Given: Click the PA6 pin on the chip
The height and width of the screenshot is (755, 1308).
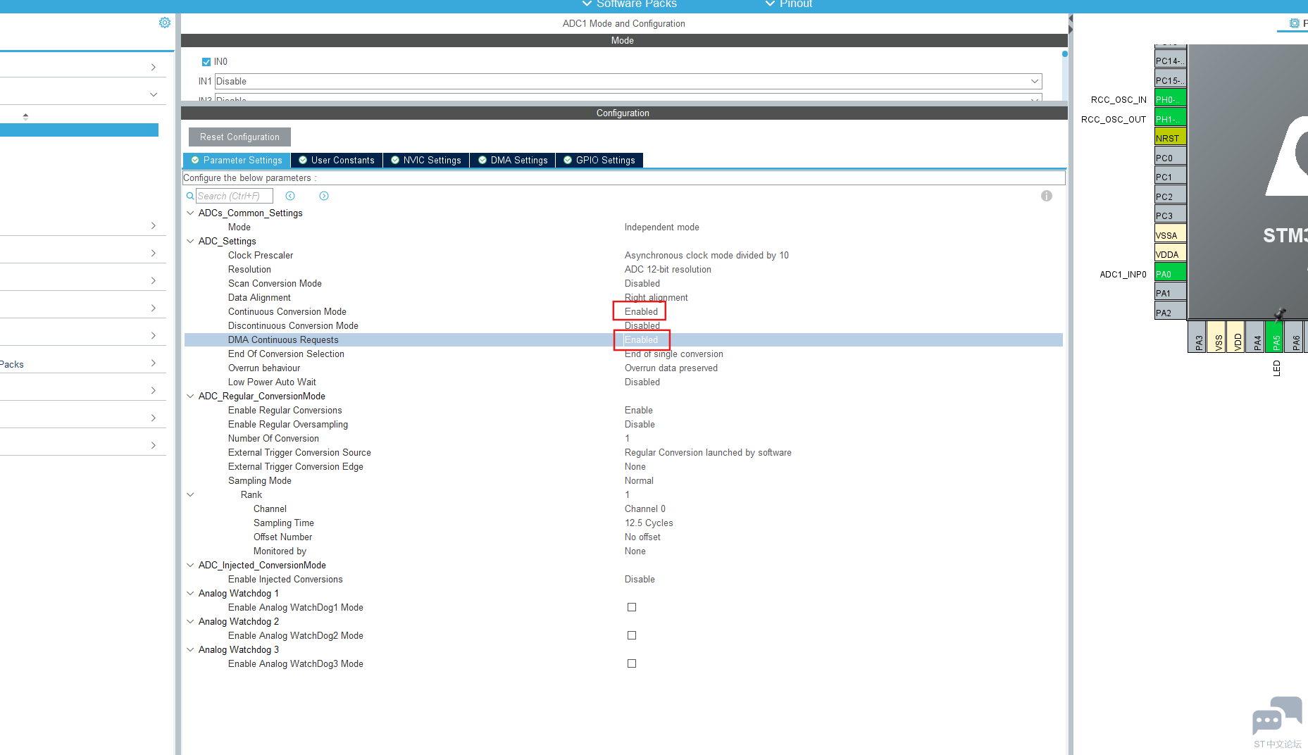Looking at the screenshot, I should (x=1294, y=337).
